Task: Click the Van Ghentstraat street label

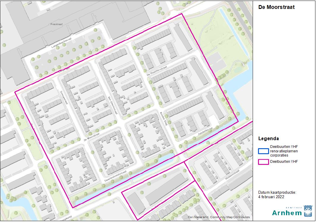Action: coord(113,105)
